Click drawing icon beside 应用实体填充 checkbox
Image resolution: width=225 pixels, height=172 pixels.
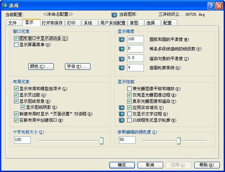coord(122,108)
